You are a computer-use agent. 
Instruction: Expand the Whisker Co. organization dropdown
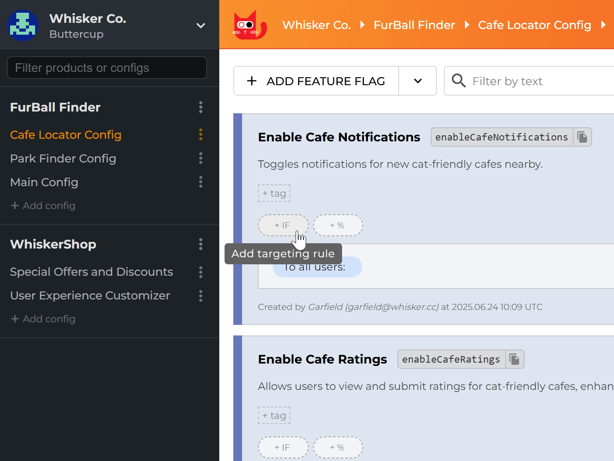click(x=201, y=25)
